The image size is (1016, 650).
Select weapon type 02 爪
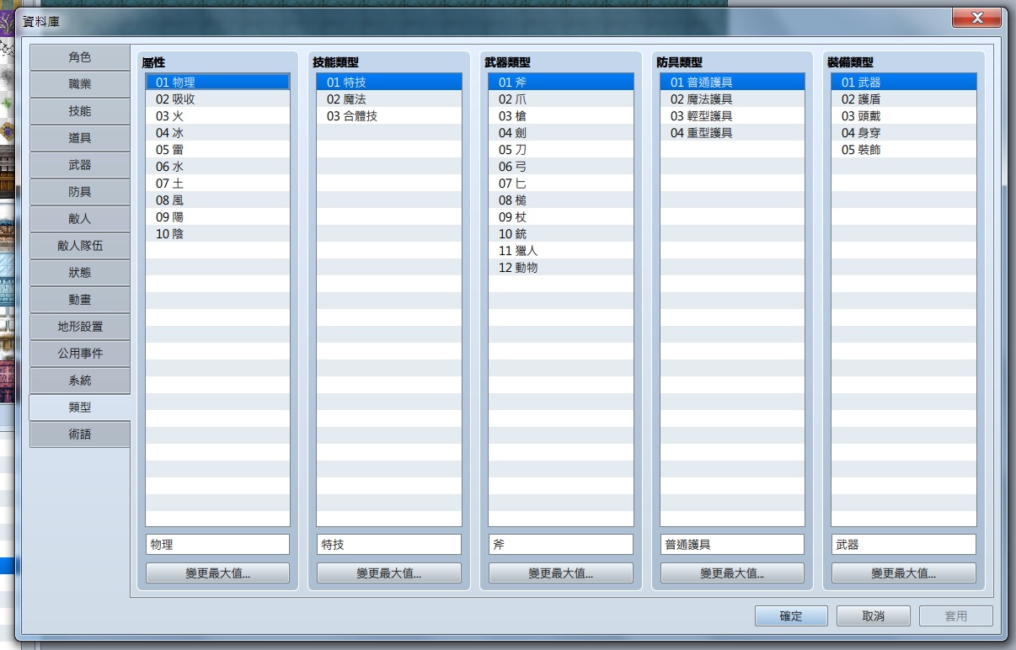click(x=561, y=99)
